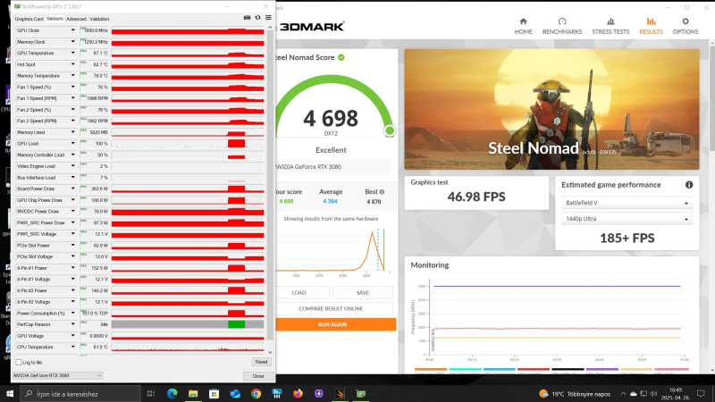Click the green validation checkmark by Steel Nomad Score
This screenshot has width=715, height=402.
[x=341, y=57]
